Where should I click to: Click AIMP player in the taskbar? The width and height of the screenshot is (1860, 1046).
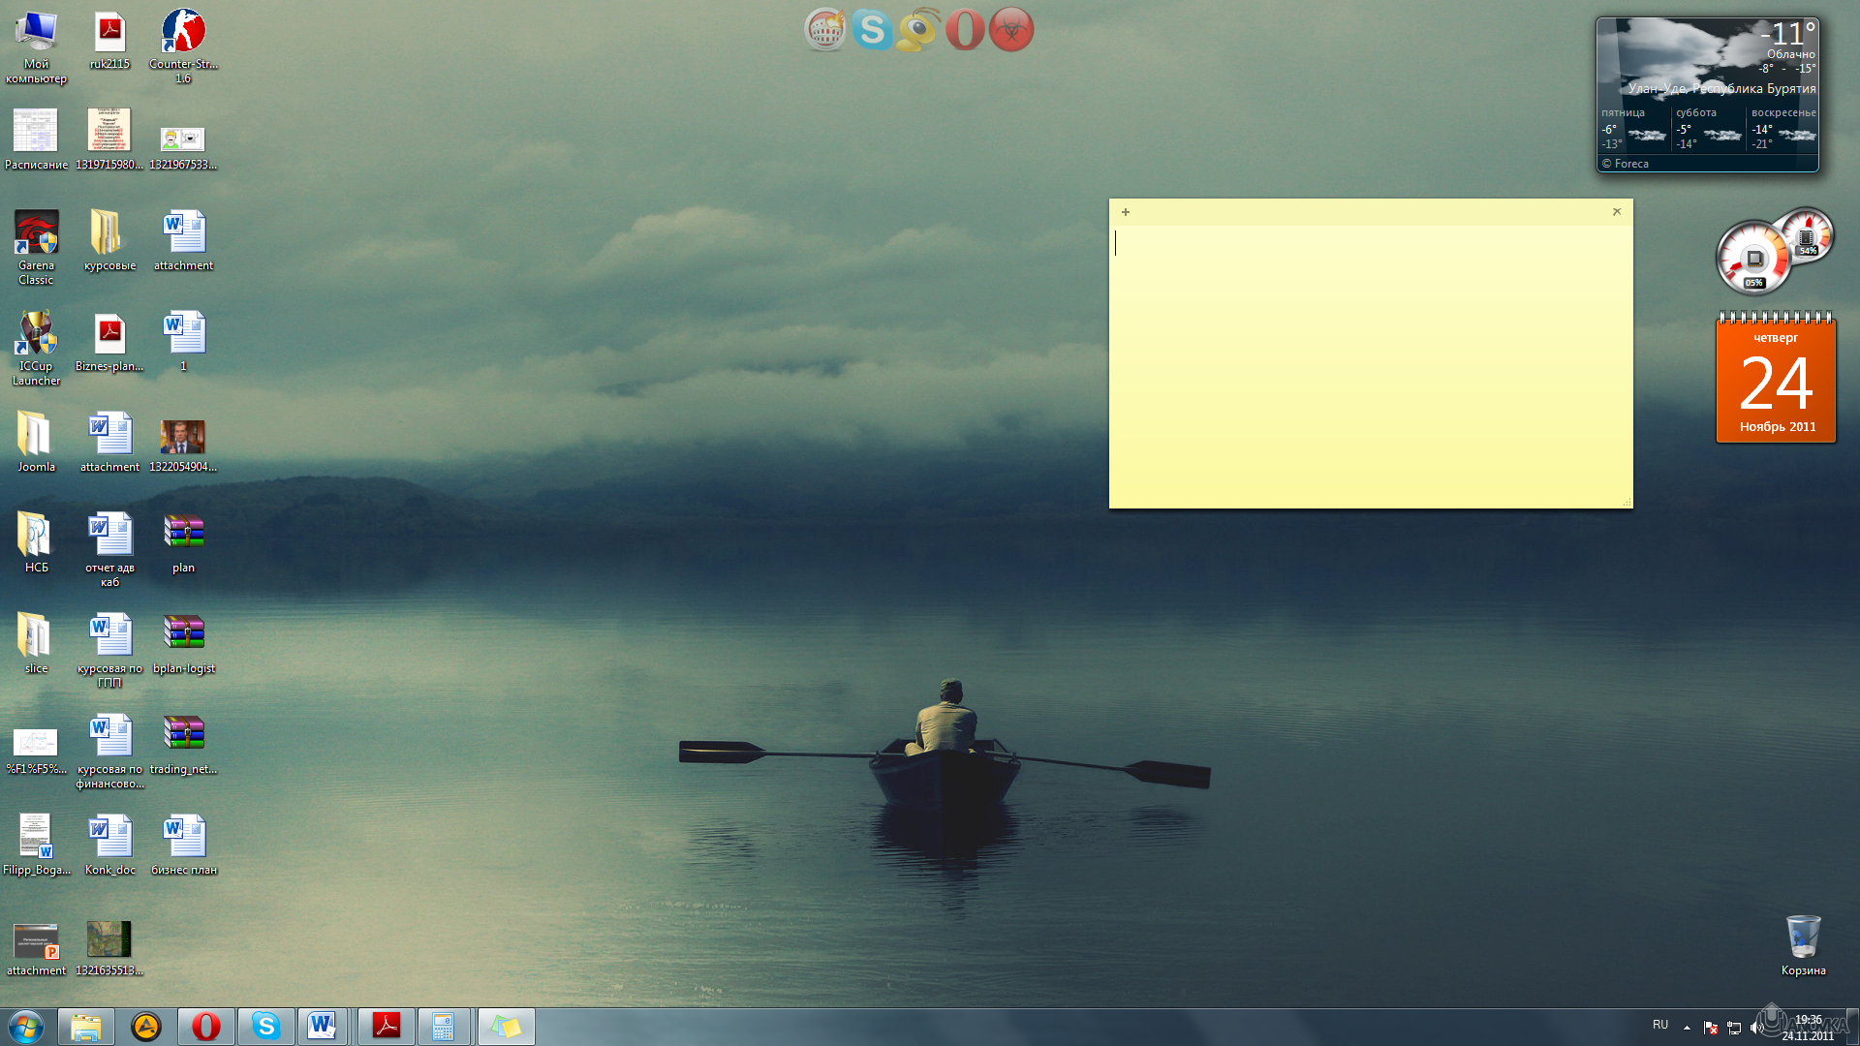coord(146,1027)
